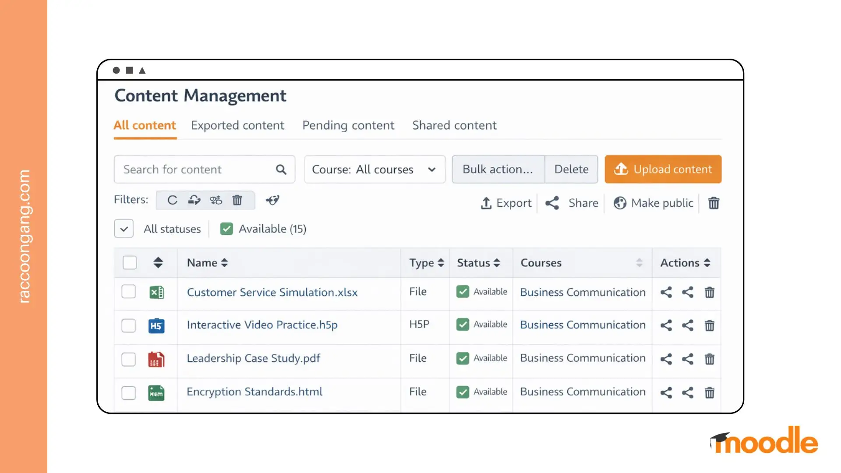Check the Available (15) checkbox

(226, 228)
